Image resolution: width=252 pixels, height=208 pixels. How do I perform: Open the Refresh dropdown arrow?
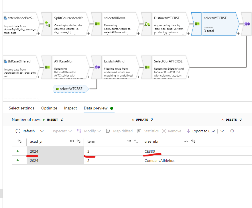tap(42, 131)
